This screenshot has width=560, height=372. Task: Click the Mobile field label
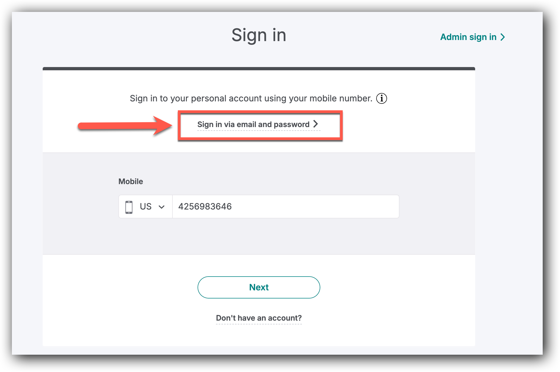[131, 181]
